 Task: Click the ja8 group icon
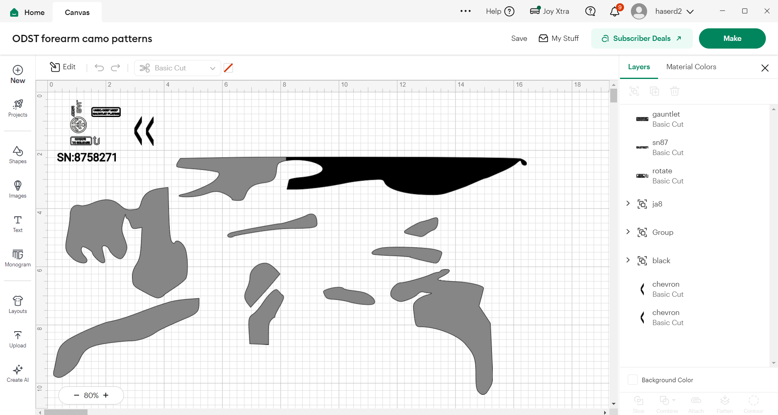pyautogui.click(x=642, y=204)
